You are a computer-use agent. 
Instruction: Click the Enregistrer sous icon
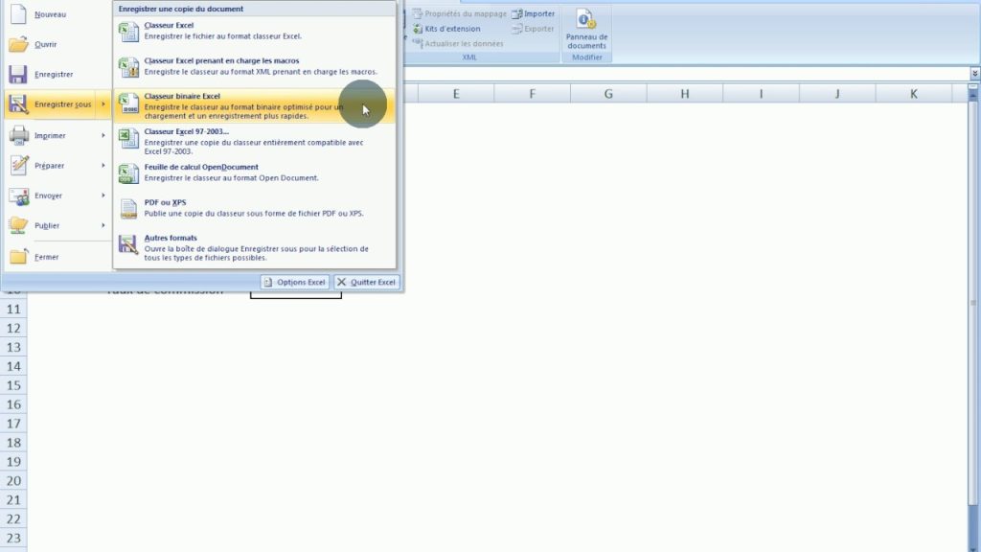(18, 103)
